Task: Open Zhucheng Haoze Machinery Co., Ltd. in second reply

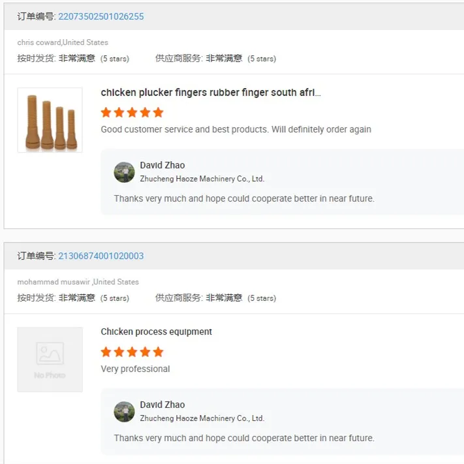Action: (x=202, y=418)
